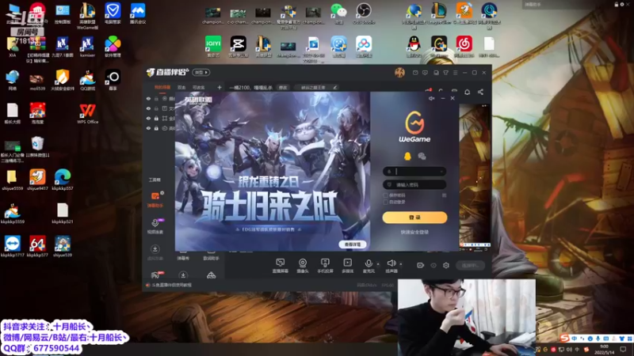Click the tutorial link in streaming app status bar
634x356 pixels.
[172, 285]
